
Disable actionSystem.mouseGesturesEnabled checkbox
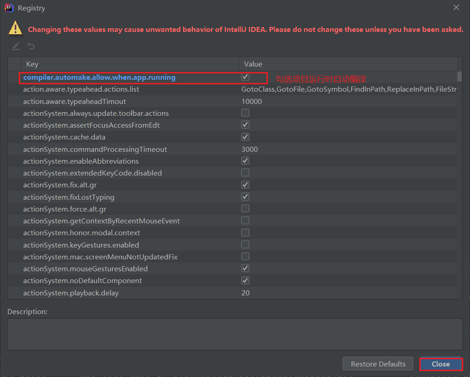[x=245, y=269]
